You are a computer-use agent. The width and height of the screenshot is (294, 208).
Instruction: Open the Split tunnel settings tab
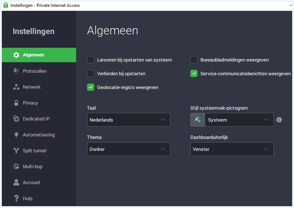(39, 151)
